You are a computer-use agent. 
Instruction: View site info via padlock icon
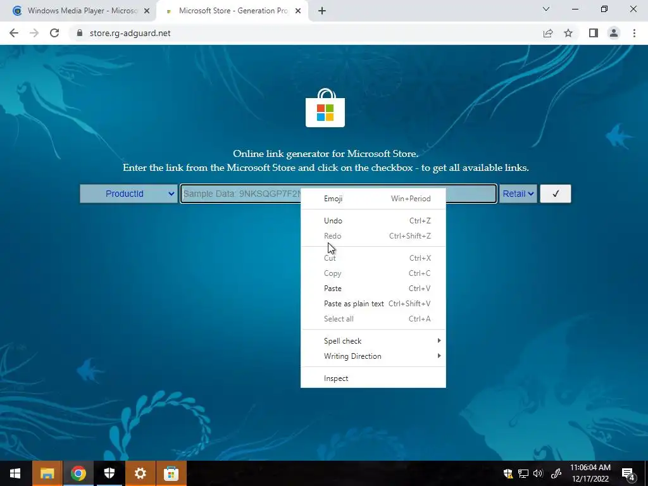point(80,33)
